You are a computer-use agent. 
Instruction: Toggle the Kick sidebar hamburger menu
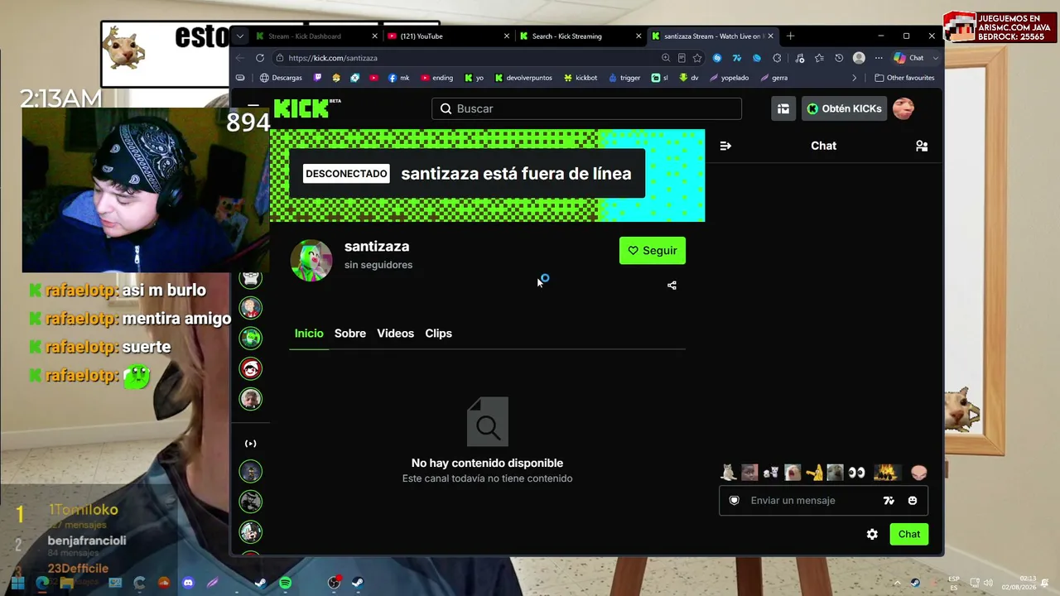[253, 106]
